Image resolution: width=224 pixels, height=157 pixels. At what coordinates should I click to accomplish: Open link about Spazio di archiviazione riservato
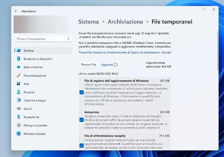[125, 52]
